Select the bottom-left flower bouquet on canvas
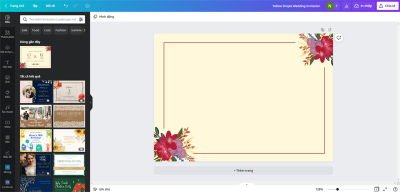This screenshot has width=400, height=192. tap(174, 144)
